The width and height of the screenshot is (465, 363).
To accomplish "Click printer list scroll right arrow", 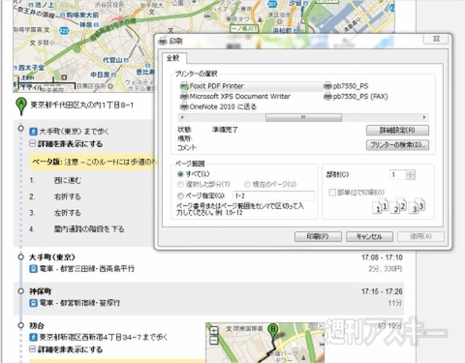I will coord(424,117).
